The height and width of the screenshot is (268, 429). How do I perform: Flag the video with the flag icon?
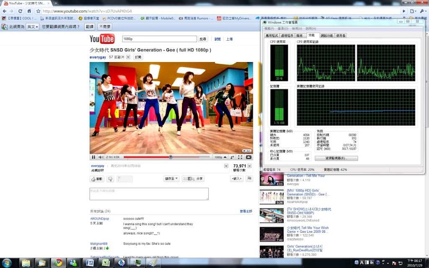pos(249,179)
